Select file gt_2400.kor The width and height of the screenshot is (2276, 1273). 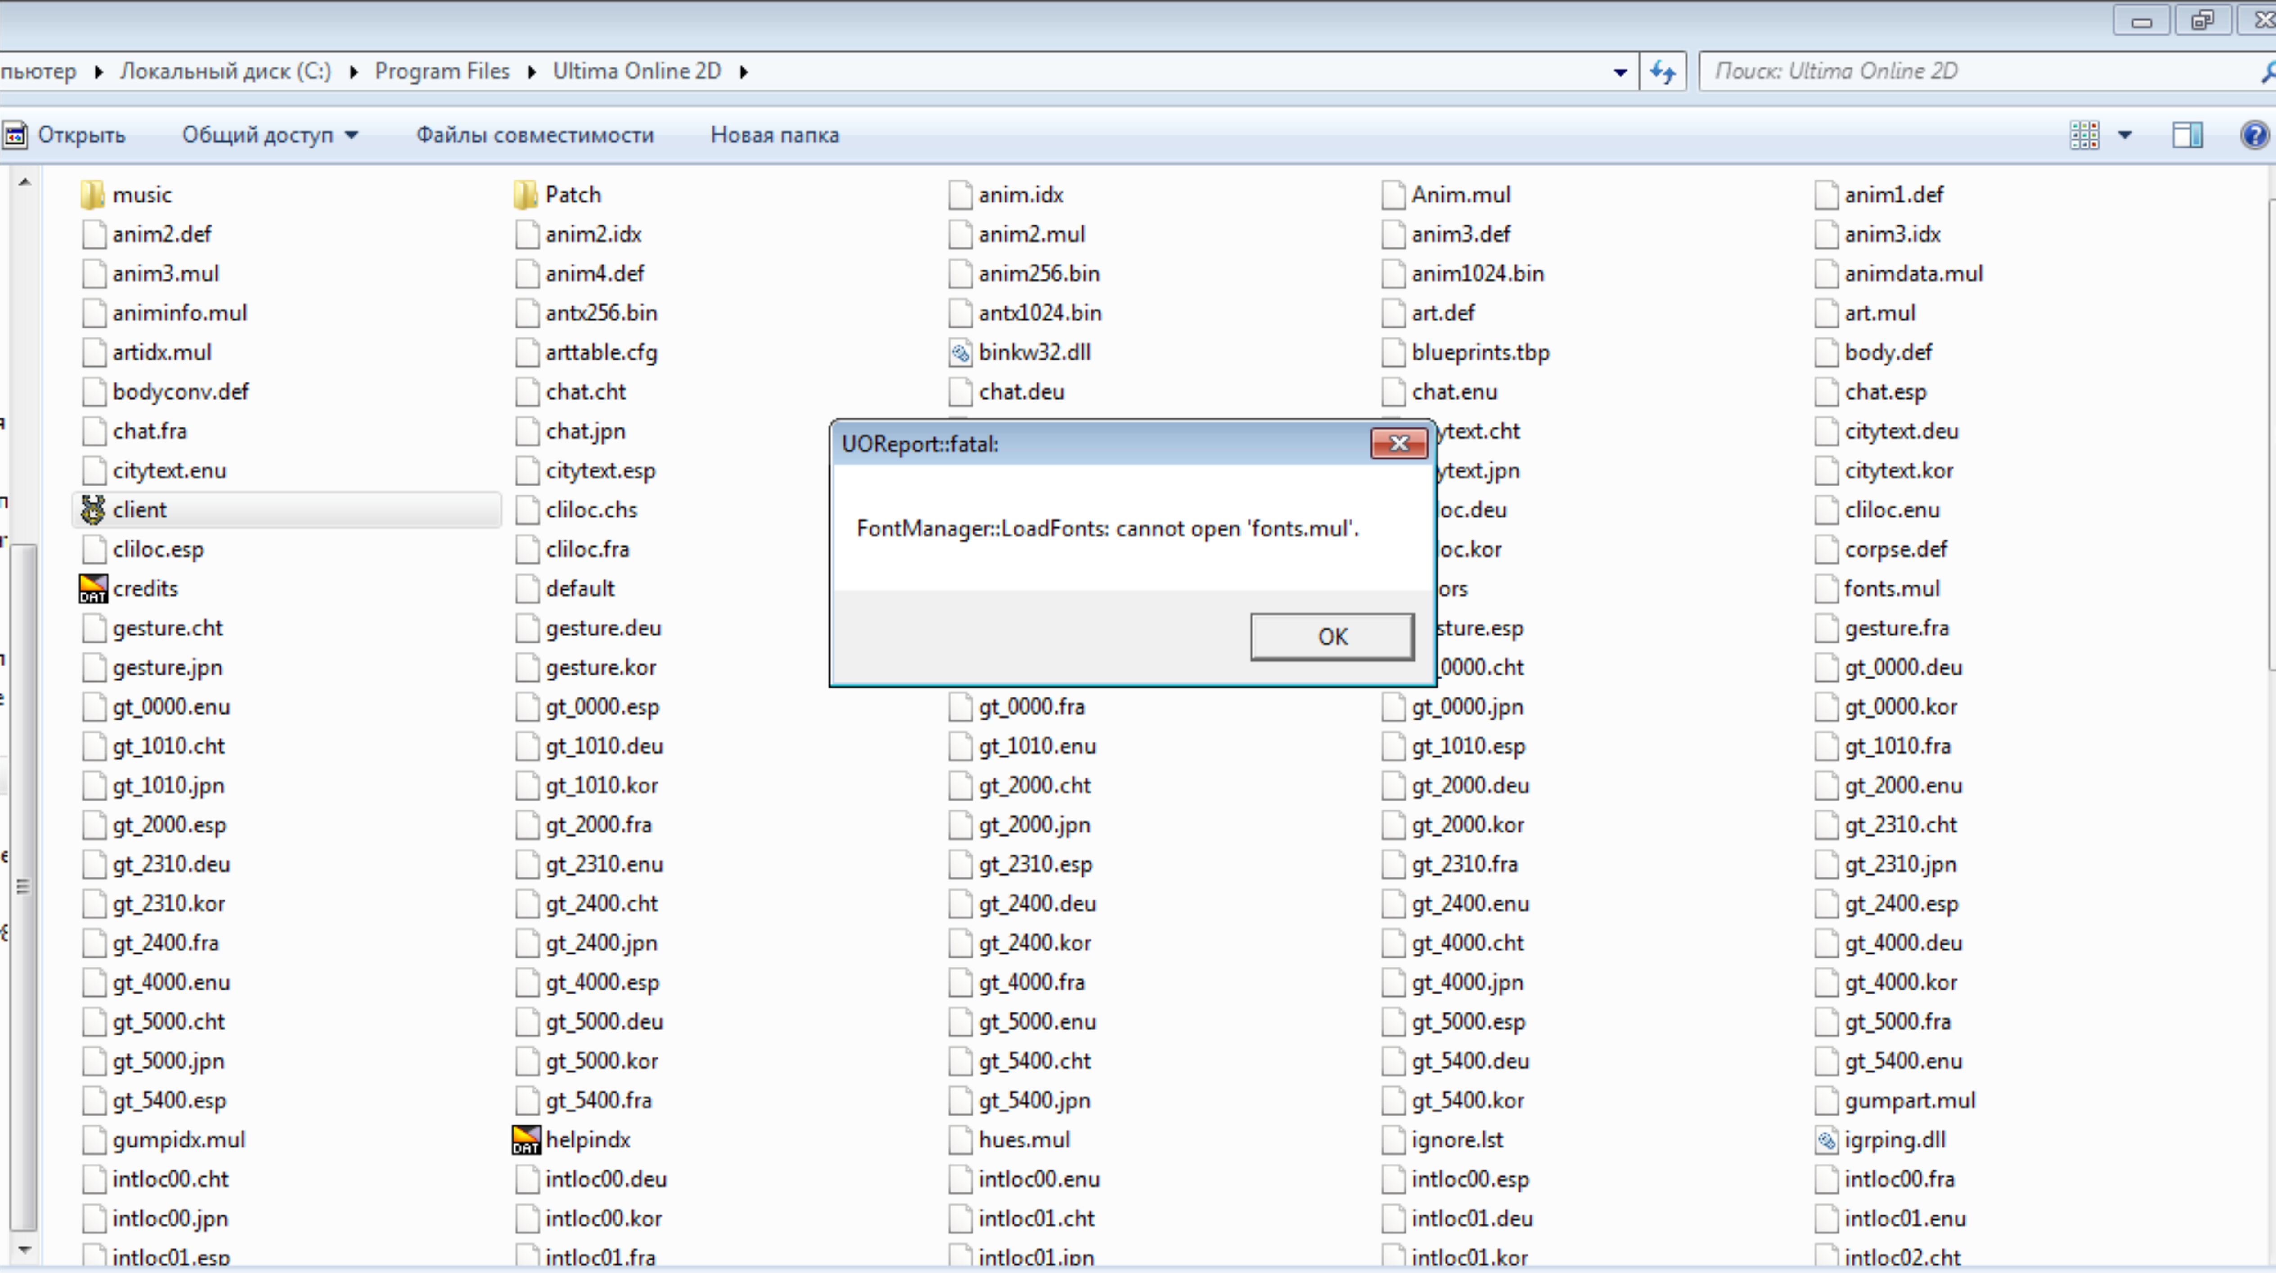pos(1020,943)
